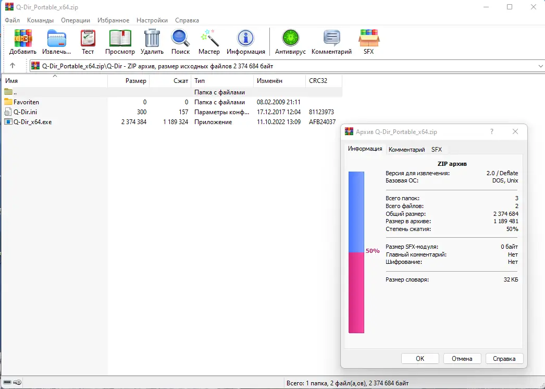The image size is (545, 389).
Task: Run the Тест archive test icon
Action: (88, 38)
